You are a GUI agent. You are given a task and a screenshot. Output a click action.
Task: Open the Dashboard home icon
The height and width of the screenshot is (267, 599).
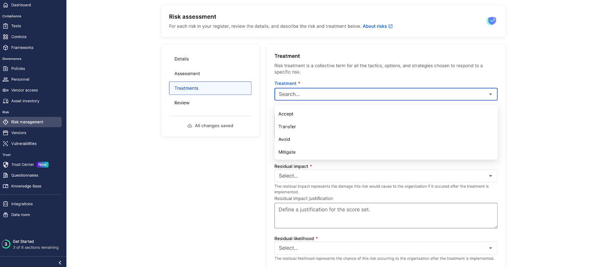pos(5,5)
